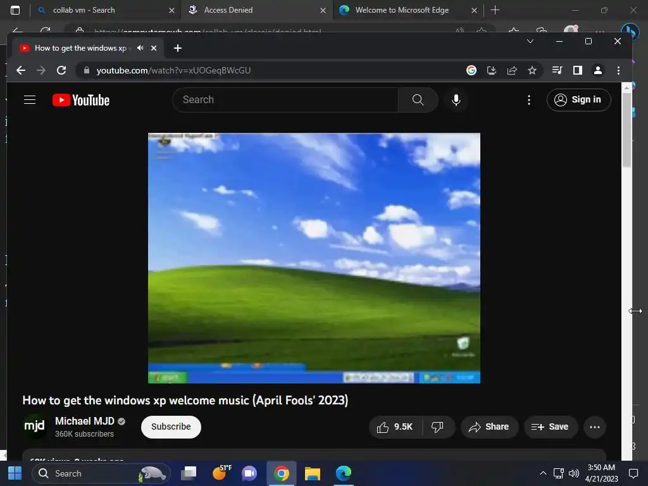Screen dimensions: 648x486
Task: Open a new Chrome tab
Action: tap(178, 48)
